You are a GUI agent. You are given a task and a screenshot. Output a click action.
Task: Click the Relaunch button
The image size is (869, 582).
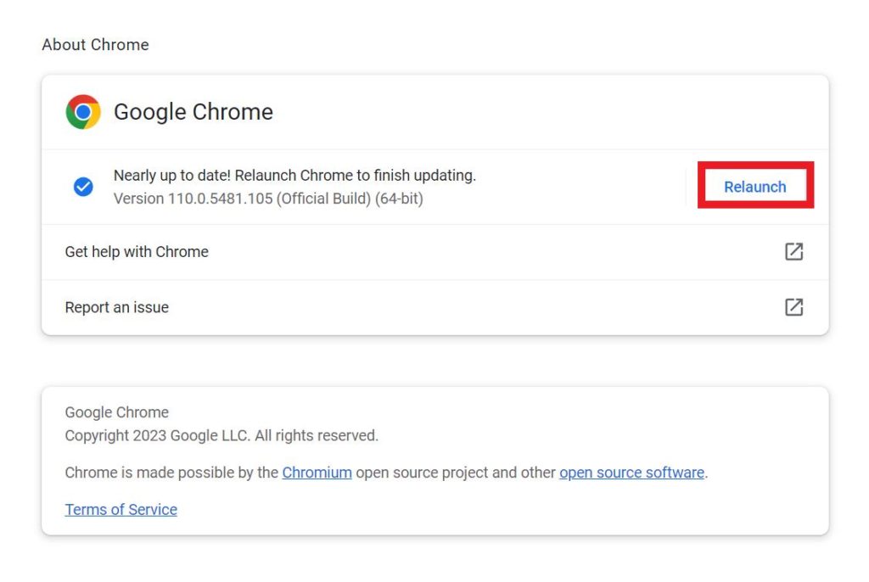pos(754,187)
